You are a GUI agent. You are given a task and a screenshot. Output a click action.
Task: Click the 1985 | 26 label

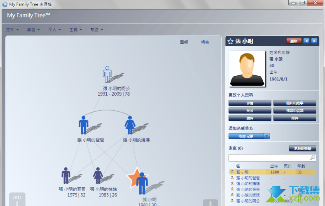tap(108, 195)
